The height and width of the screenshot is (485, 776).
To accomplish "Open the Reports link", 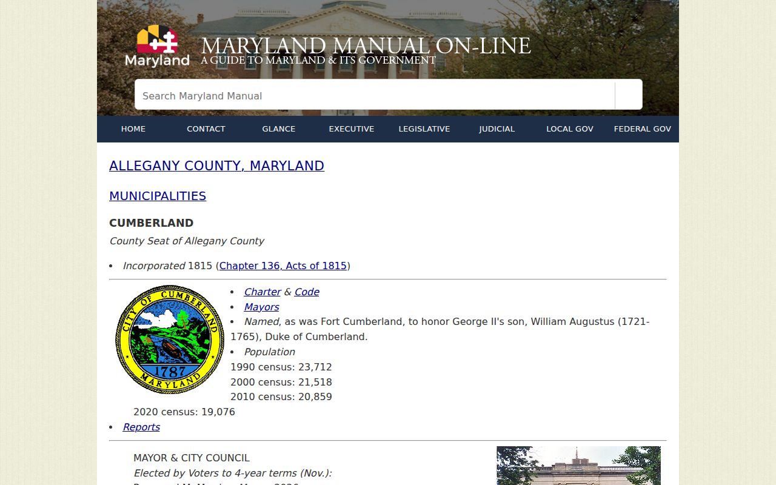I will pyautogui.click(x=141, y=427).
